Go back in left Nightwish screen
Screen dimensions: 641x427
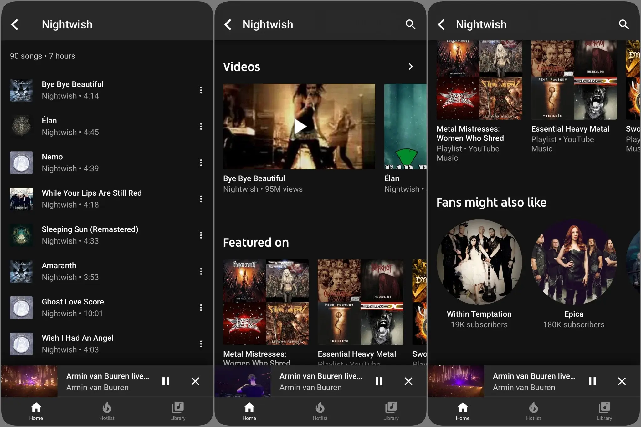coord(15,24)
